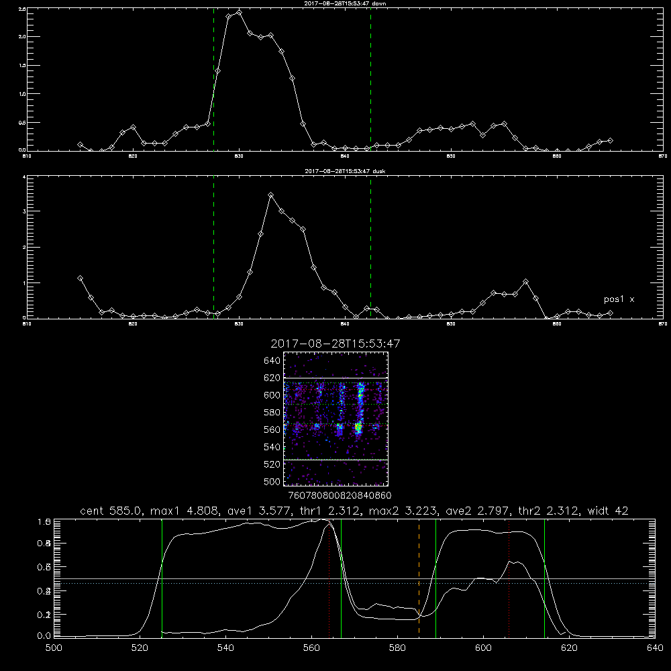Click the right green dashed line in the dusk plot

point(370,247)
